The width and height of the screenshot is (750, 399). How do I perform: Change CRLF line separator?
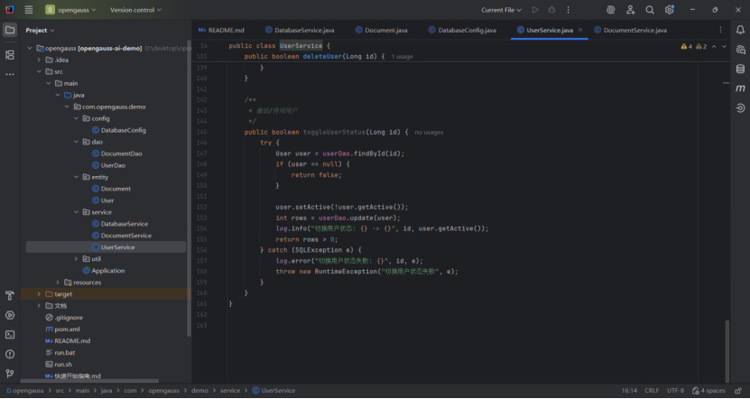[x=652, y=391]
